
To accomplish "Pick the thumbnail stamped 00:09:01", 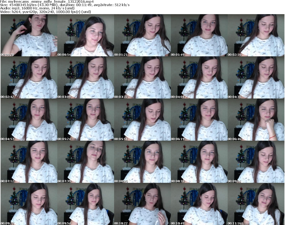I will coord(256,162).
